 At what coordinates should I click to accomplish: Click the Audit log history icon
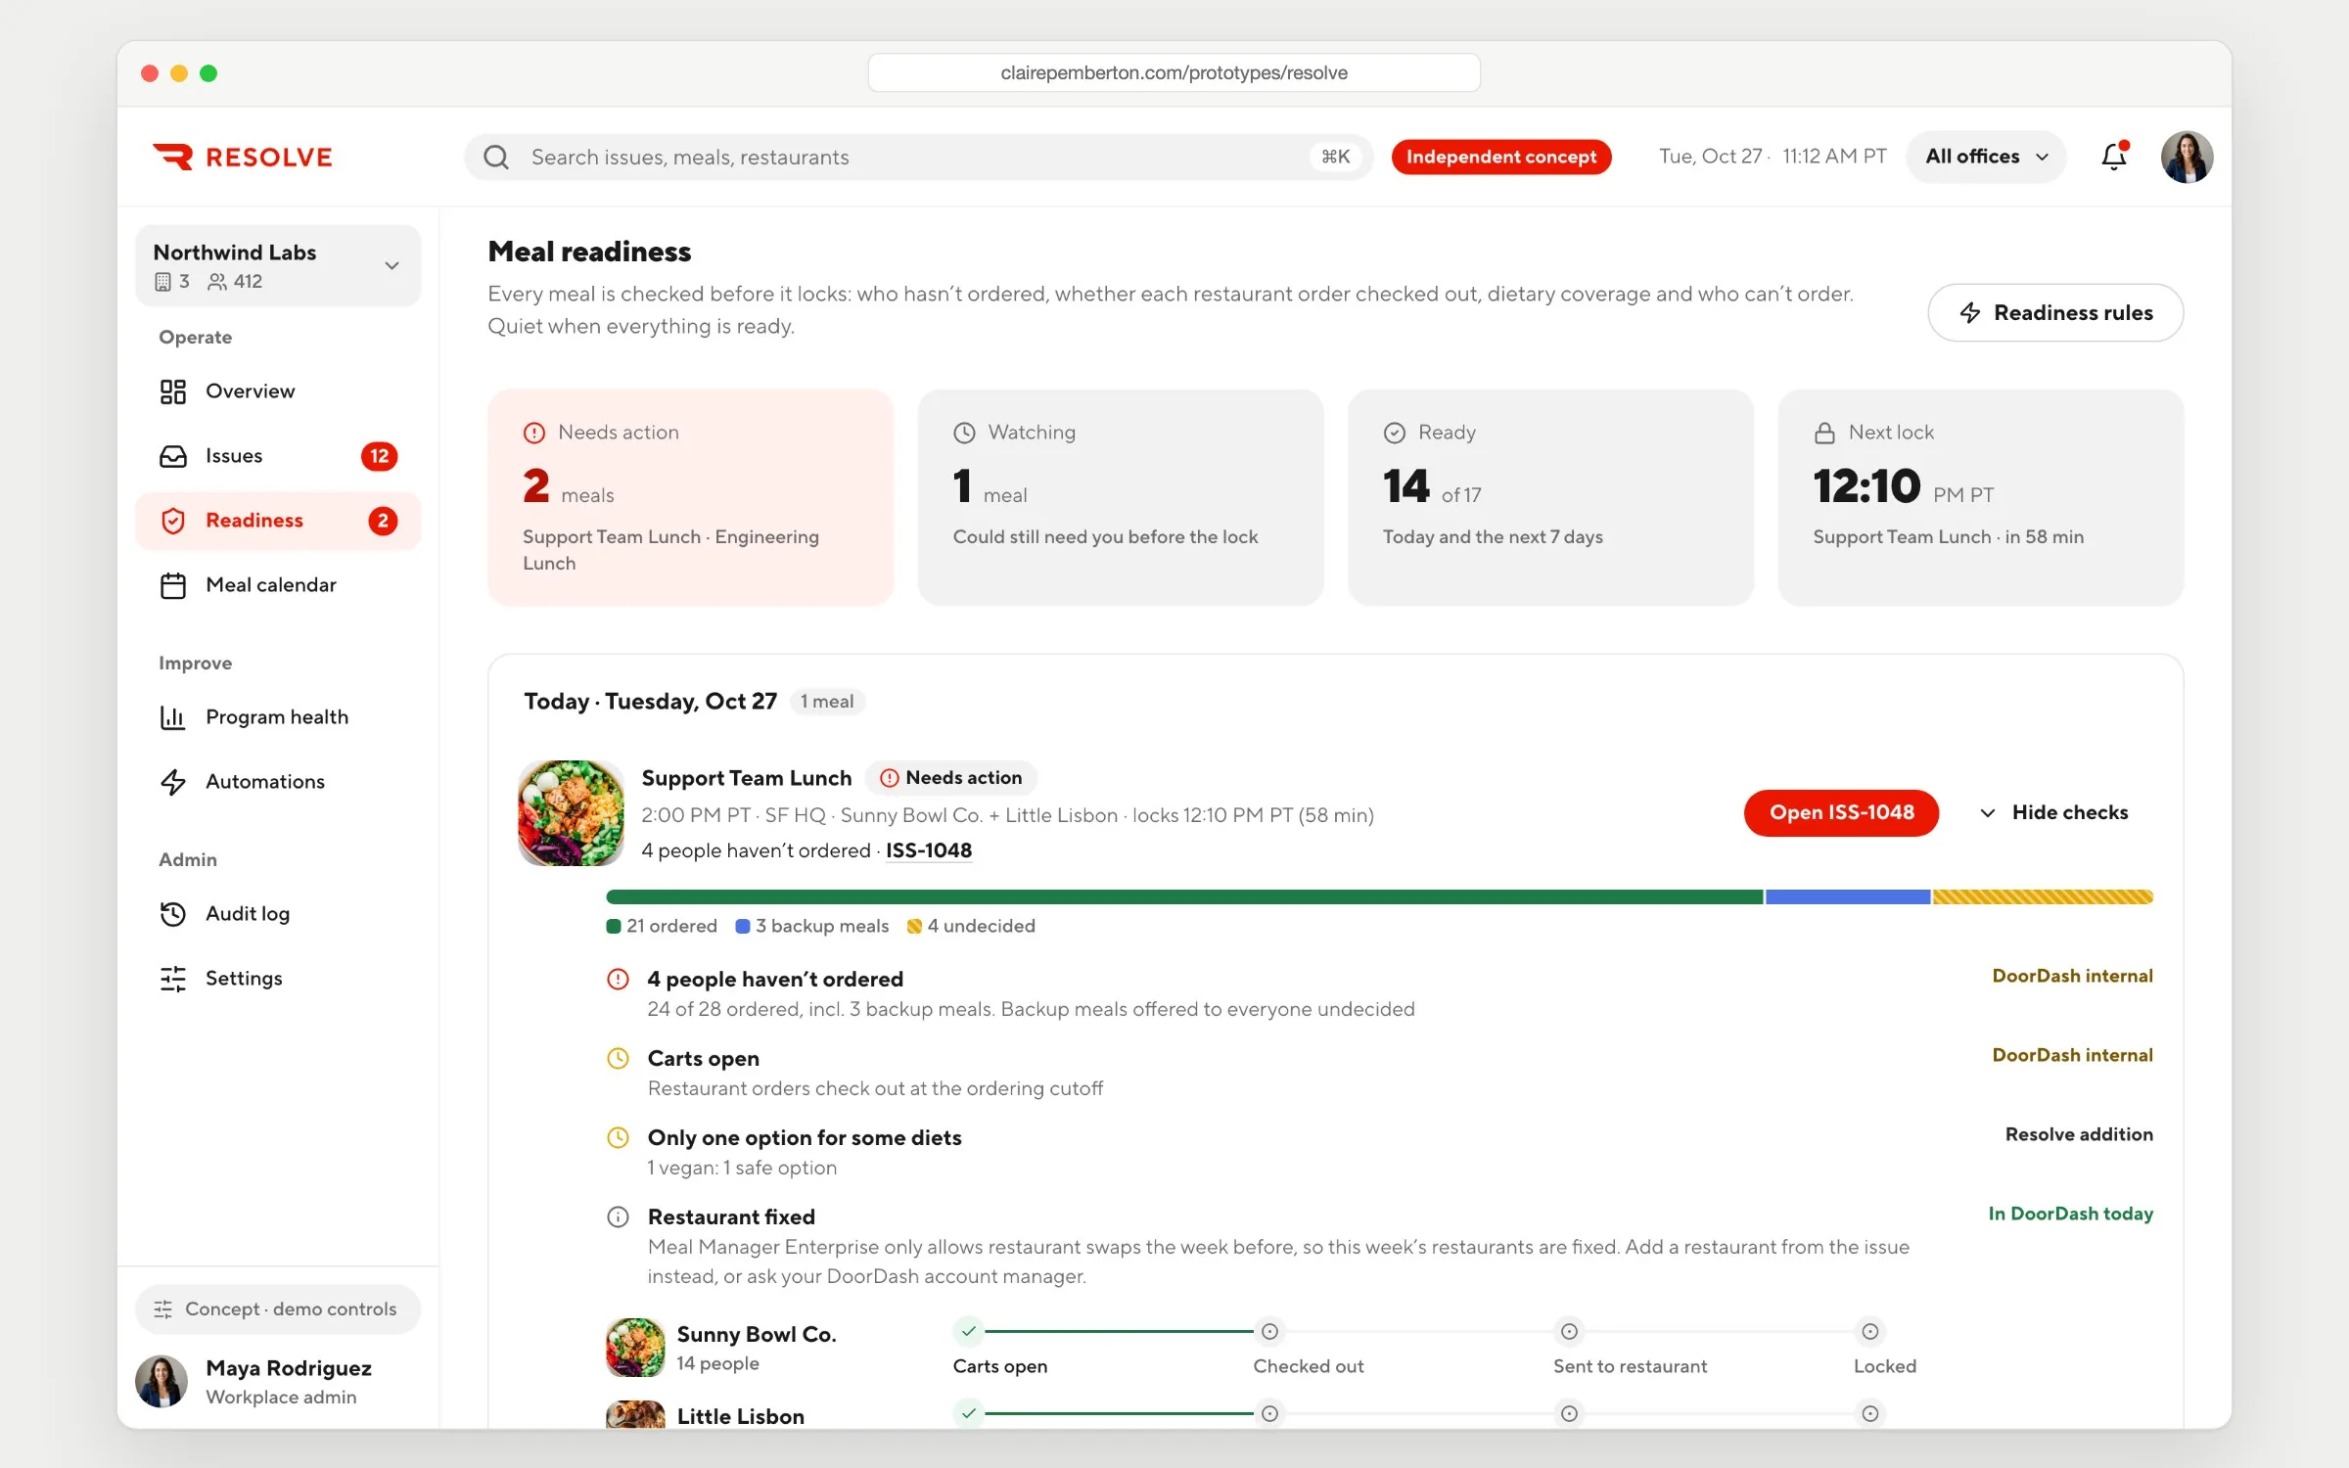[173, 914]
